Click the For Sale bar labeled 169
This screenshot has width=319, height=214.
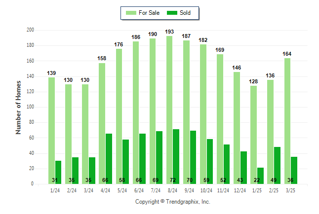coord(220,119)
